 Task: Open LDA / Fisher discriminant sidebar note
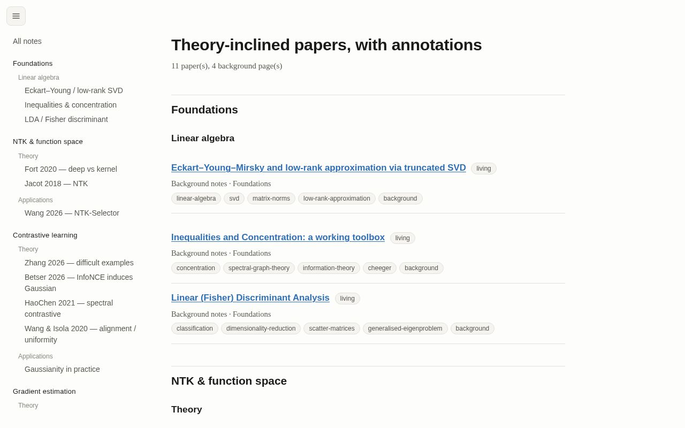tap(66, 119)
